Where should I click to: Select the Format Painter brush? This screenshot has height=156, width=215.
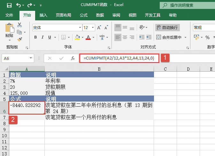[19, 39]
